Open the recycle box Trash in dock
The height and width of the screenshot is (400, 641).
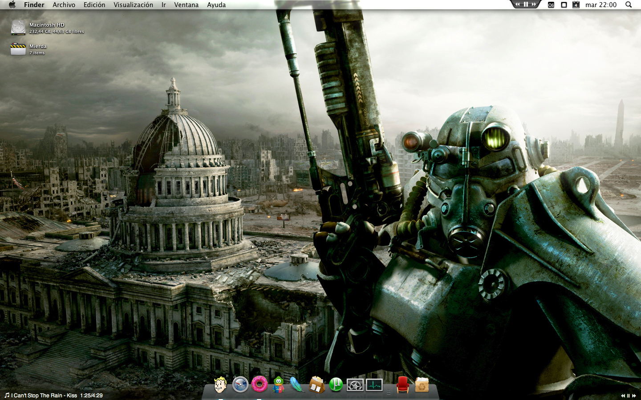422,384
